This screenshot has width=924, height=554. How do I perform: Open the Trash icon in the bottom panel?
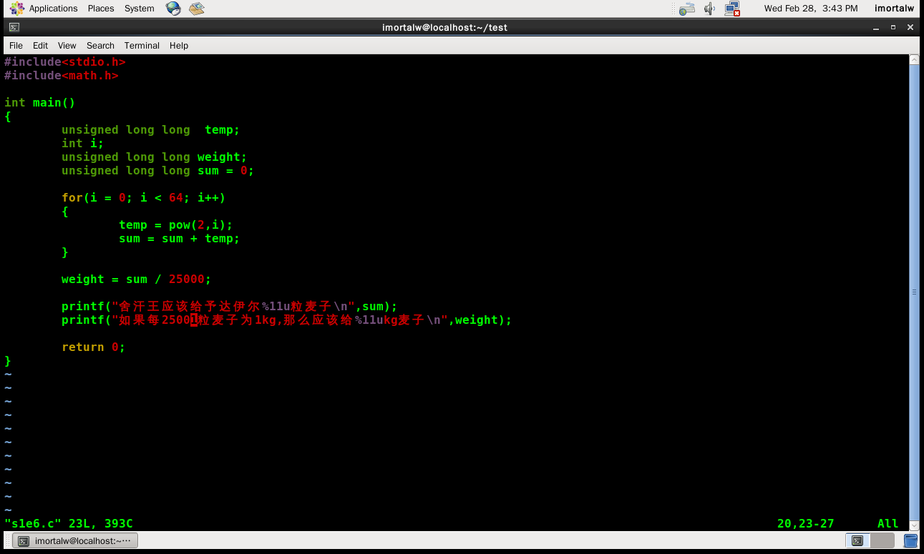click(911, 540)
